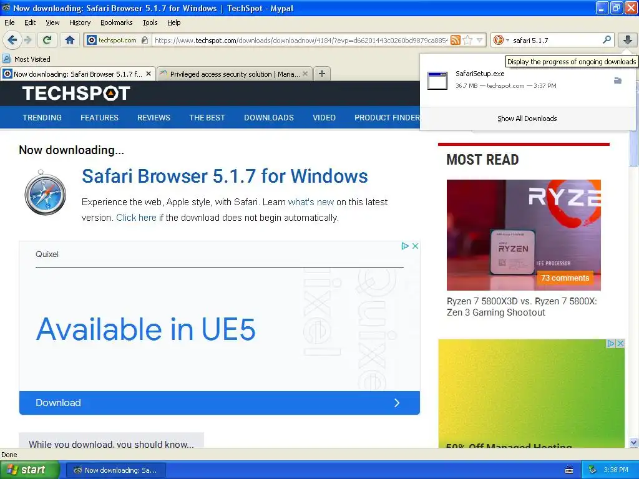Open the Ryzen article thumbnail image

coord(524,235)
